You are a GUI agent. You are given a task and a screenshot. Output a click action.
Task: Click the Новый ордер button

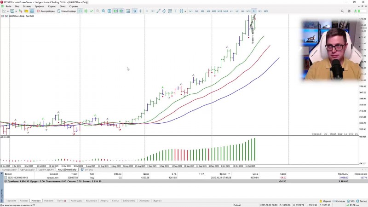point(67,11)
